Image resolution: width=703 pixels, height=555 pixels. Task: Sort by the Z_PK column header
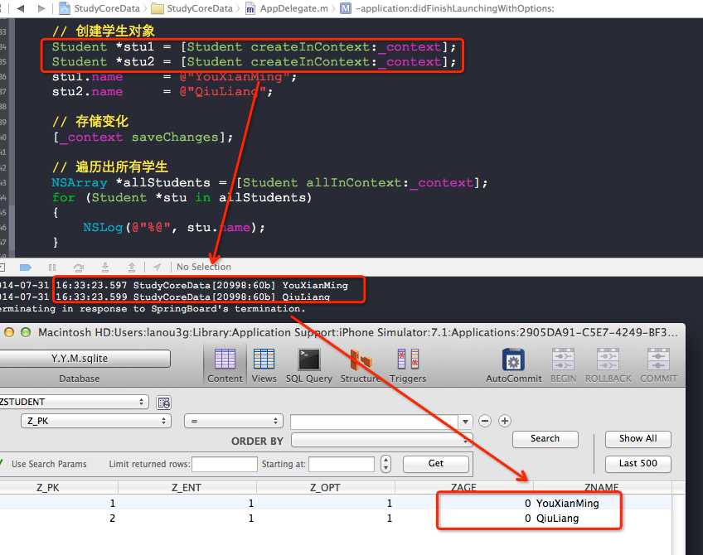[x=58, y=487]
